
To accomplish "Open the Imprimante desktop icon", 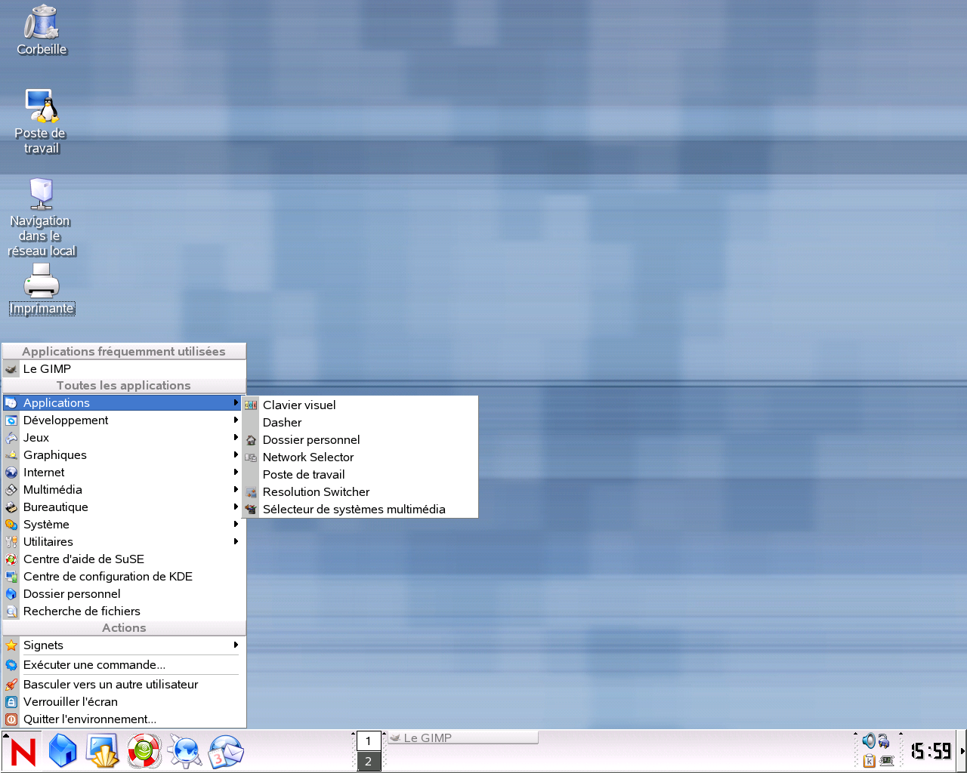I will (42, 283).
